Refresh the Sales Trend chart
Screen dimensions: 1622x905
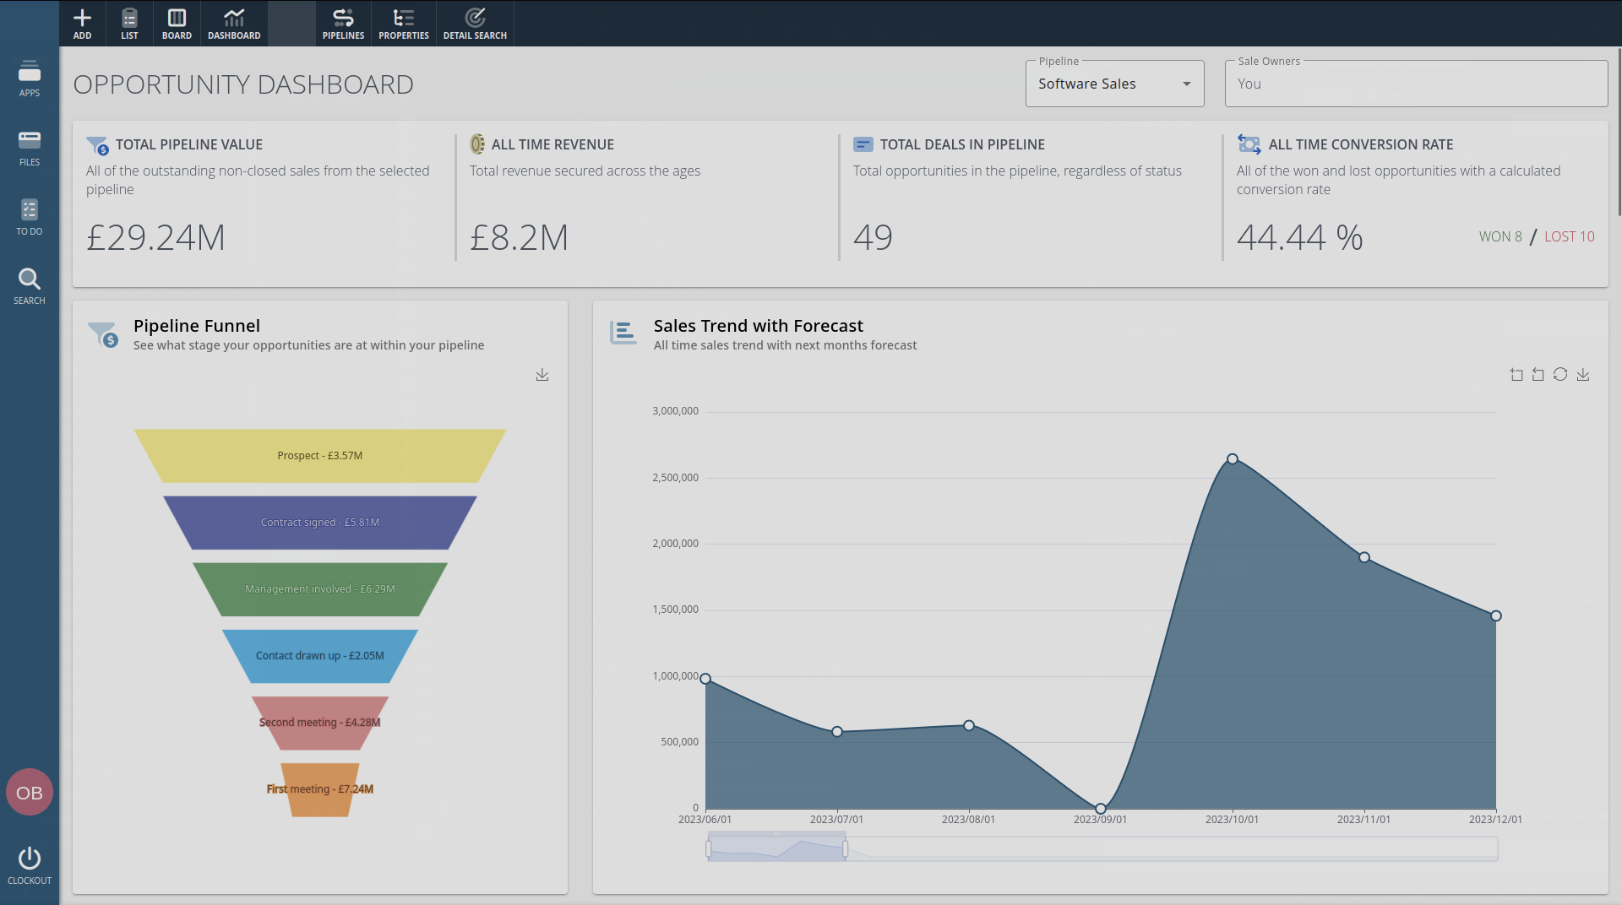(x=1560, y=374)
